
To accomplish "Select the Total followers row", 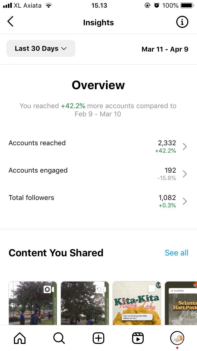I will click(98, 201).
